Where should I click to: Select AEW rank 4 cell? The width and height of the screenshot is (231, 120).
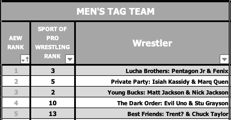[x=16, y=103]
